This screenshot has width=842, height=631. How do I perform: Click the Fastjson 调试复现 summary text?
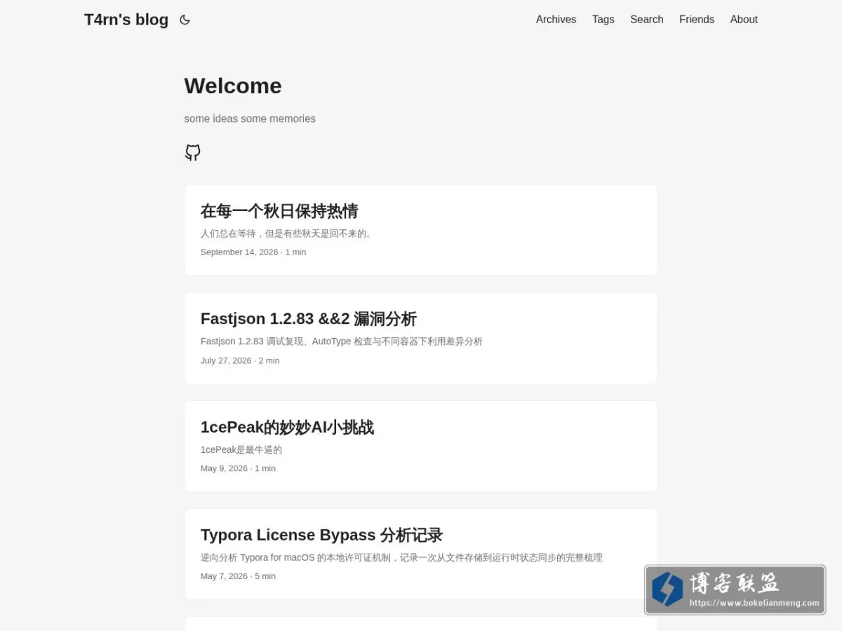[x=342, y=341]
